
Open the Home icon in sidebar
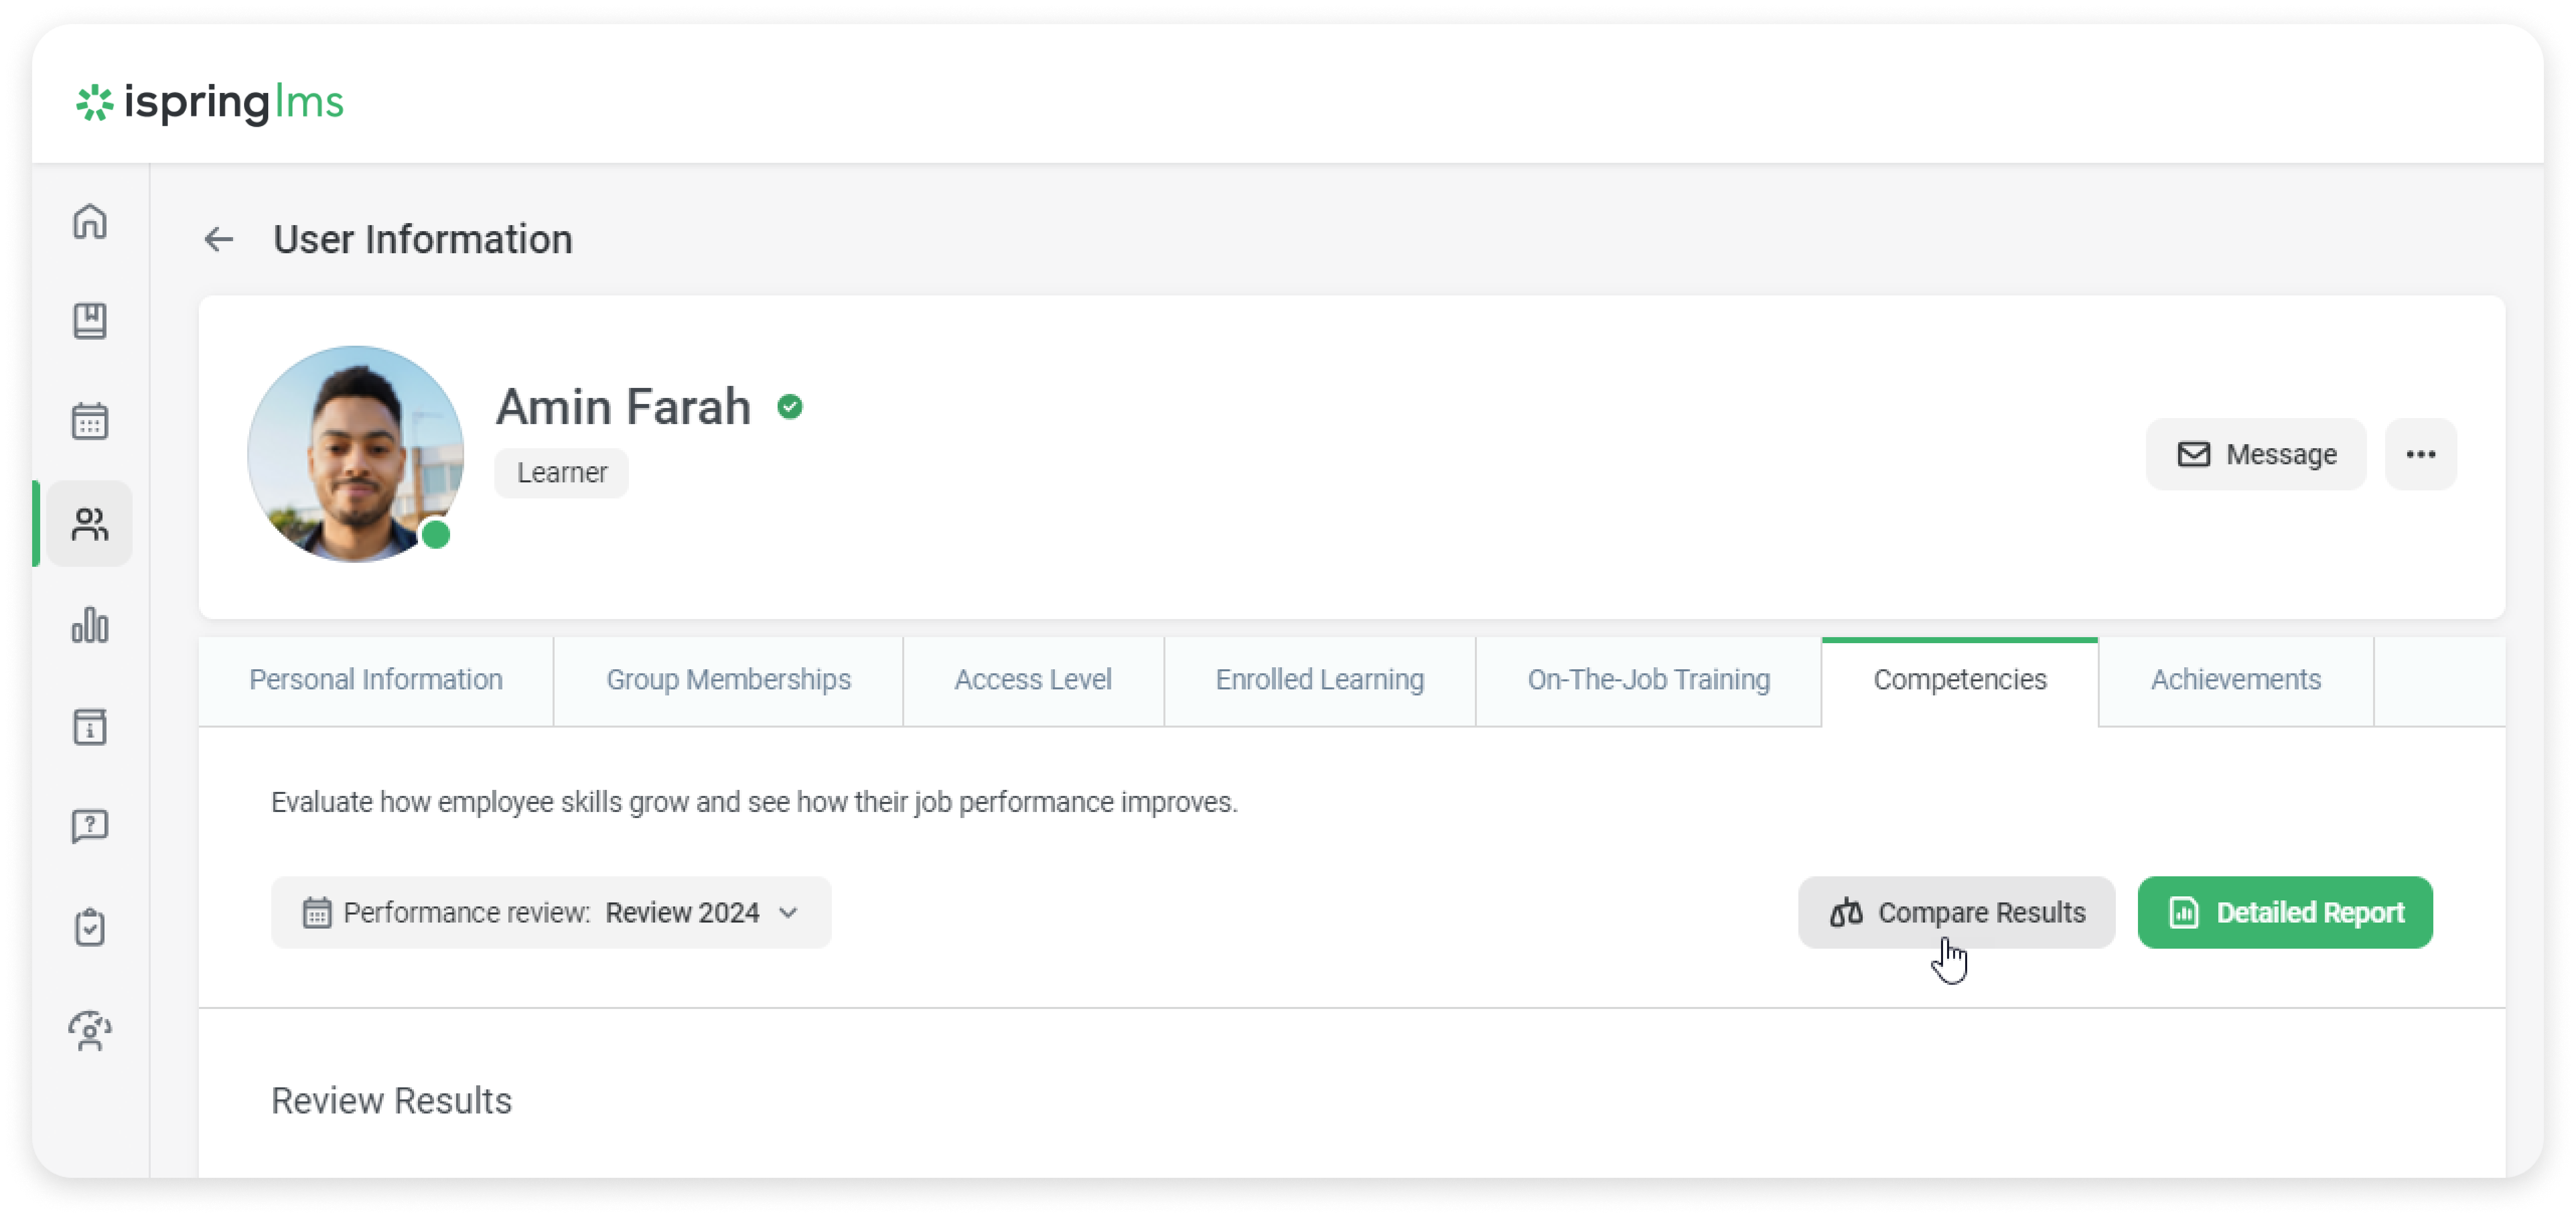pyautogui.click(x=90, y=221)
